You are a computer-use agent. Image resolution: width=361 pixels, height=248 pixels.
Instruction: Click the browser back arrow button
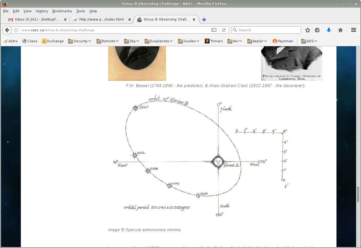7,30
